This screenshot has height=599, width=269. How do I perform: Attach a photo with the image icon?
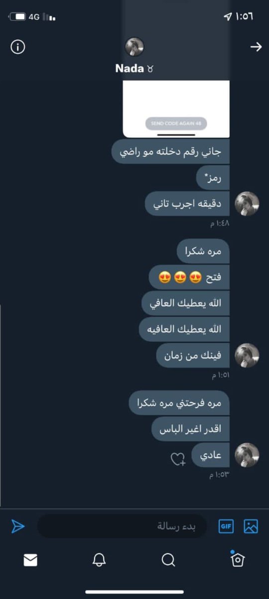pos(251,526)
